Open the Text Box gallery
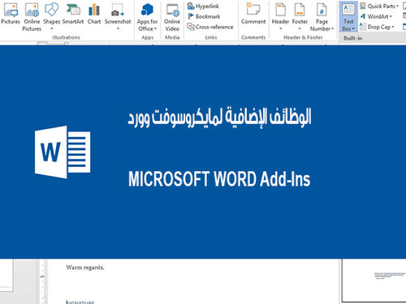 click(348, 17)
